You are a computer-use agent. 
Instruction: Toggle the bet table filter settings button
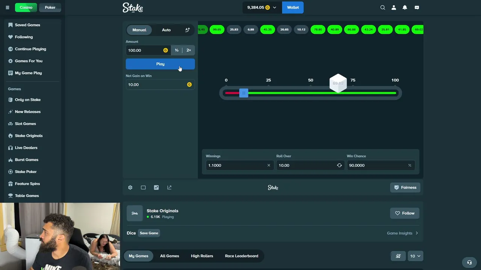(x=398, y=256)
